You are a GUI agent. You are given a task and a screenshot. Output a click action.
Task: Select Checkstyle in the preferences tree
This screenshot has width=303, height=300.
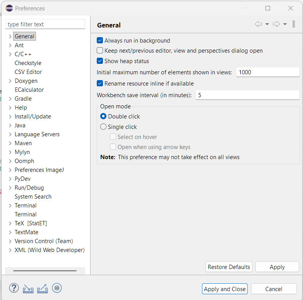pyautogui.click(x=28, y=63)
